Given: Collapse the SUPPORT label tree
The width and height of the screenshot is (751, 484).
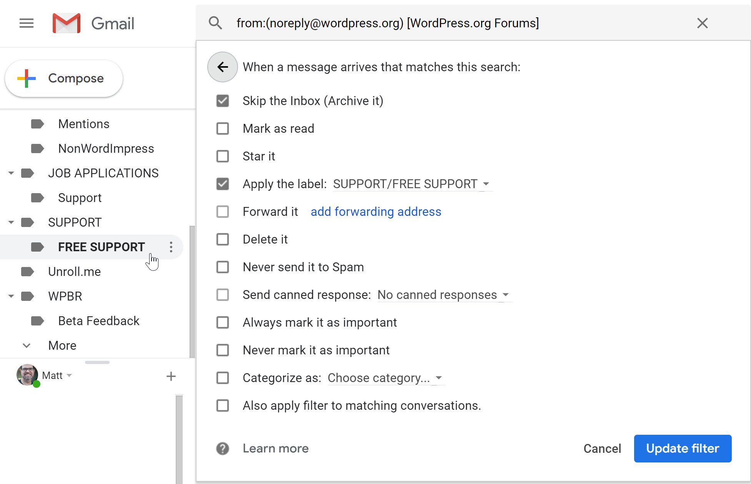Looking at the screenshot, I should click(x=11, y=222).
